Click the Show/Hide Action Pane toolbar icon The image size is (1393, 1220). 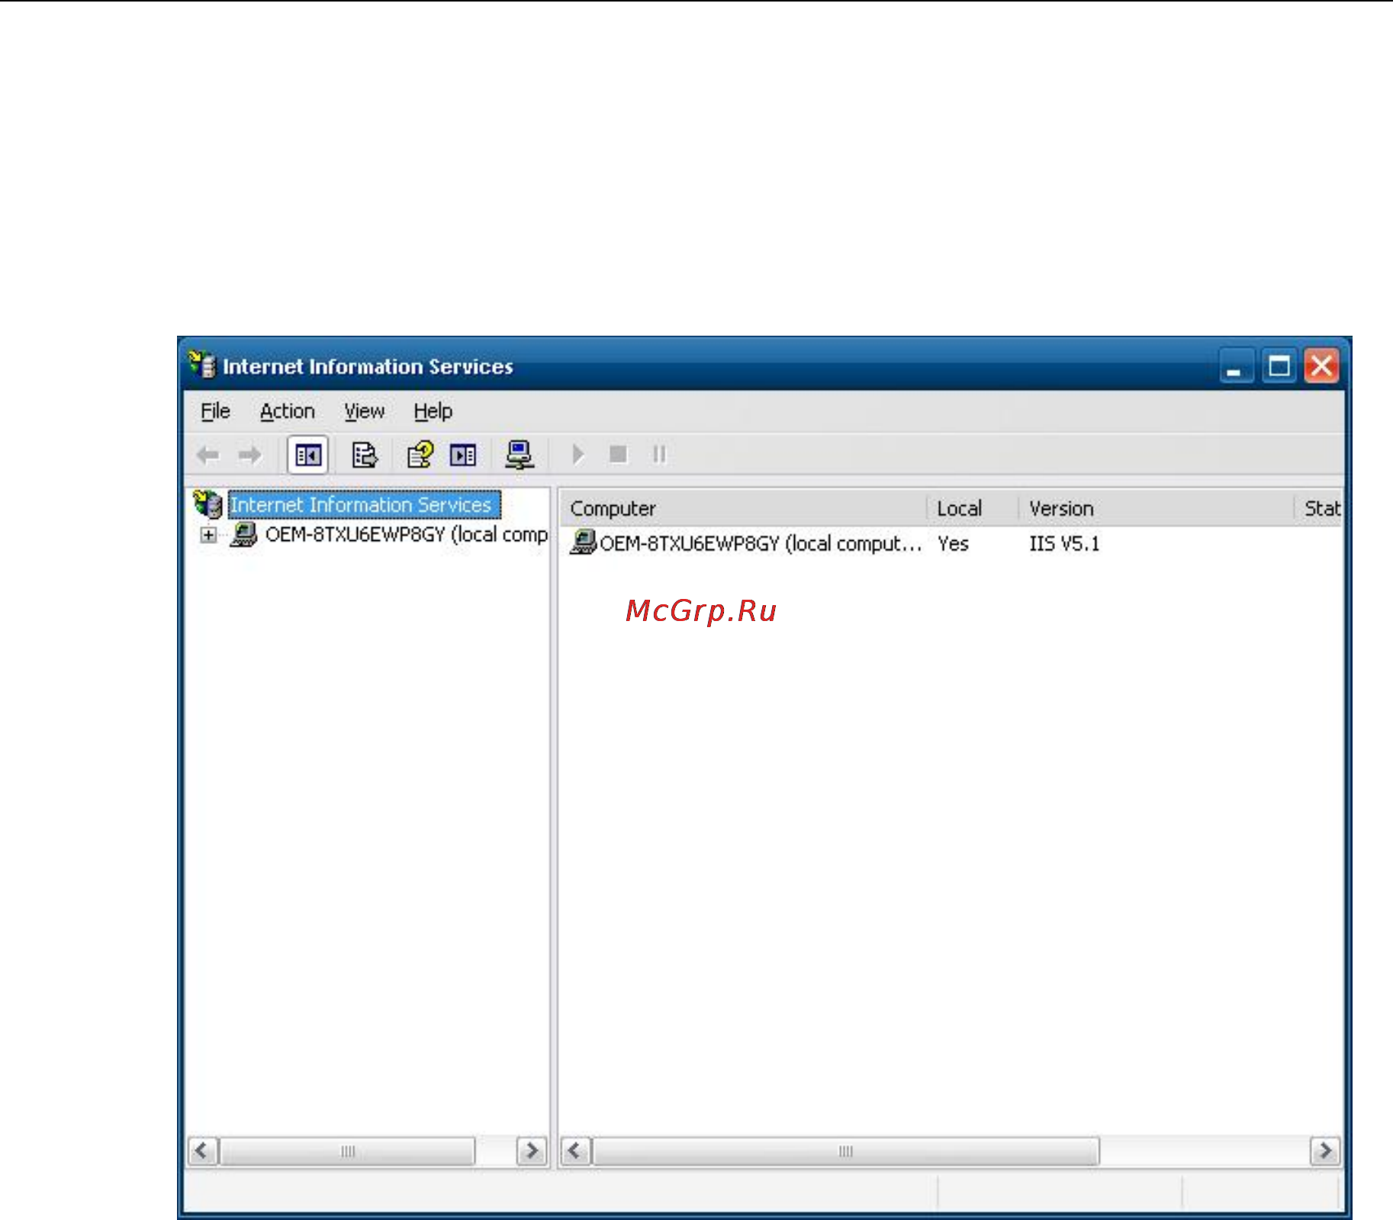click(463, 455)
